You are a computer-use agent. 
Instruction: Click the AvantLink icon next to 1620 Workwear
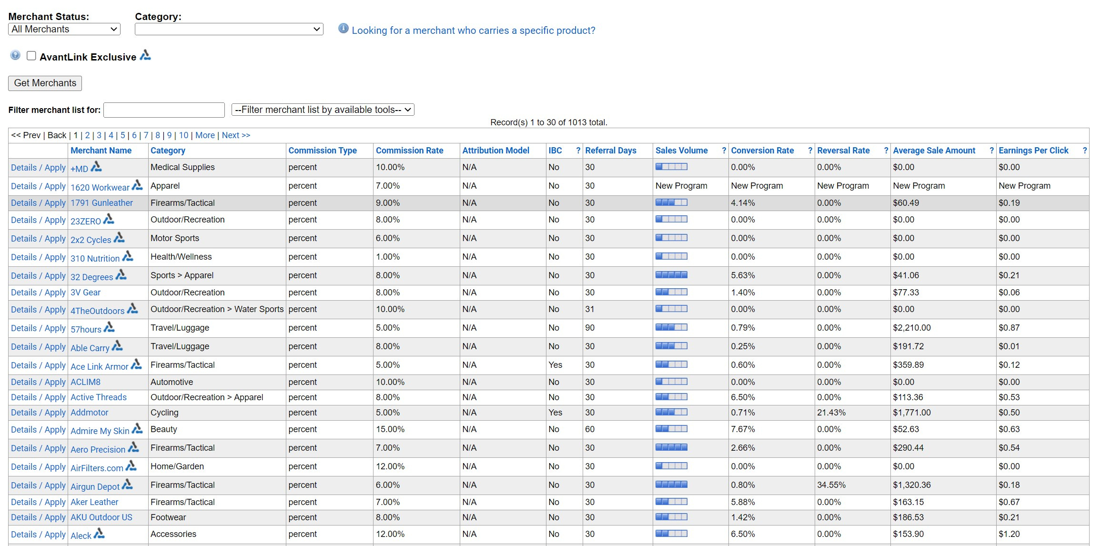[137, 185]
